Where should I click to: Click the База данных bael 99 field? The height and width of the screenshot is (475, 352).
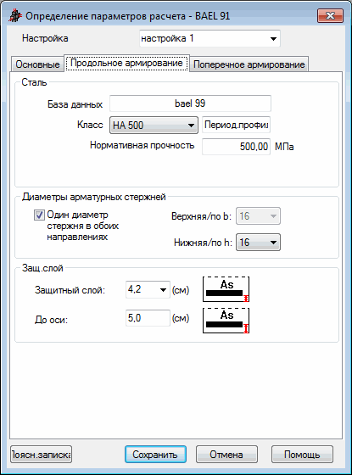190,103
